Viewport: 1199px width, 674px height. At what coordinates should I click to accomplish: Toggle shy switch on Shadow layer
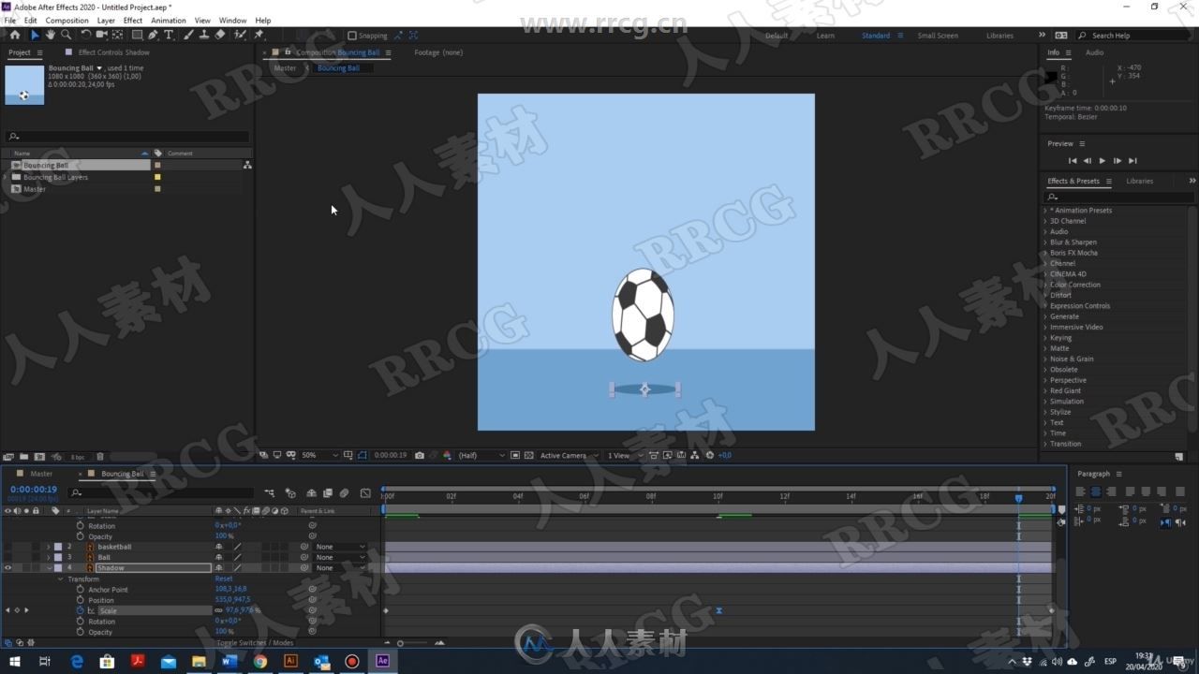click(219, 568)
